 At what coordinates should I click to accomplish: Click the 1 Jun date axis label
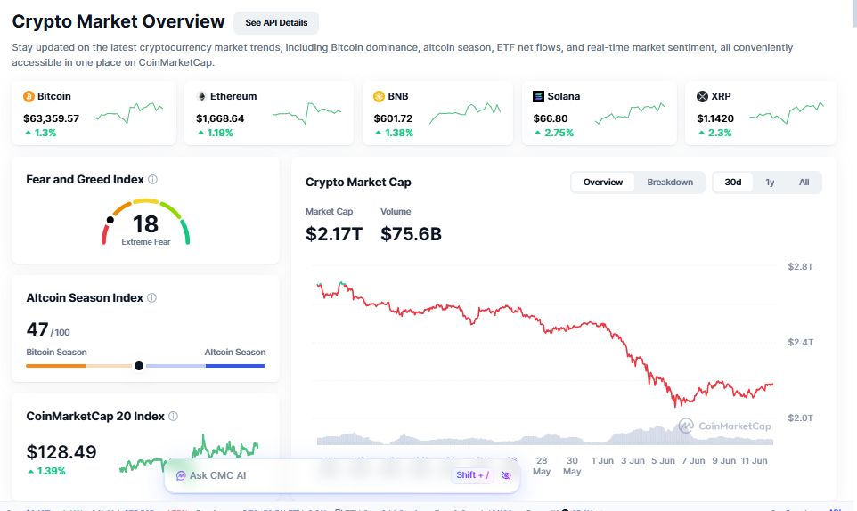tap(602, 461)
